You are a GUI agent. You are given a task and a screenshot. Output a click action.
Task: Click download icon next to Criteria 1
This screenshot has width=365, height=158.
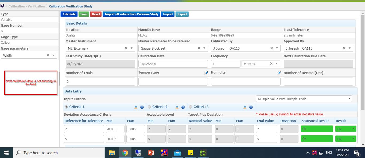click(136, 107)
